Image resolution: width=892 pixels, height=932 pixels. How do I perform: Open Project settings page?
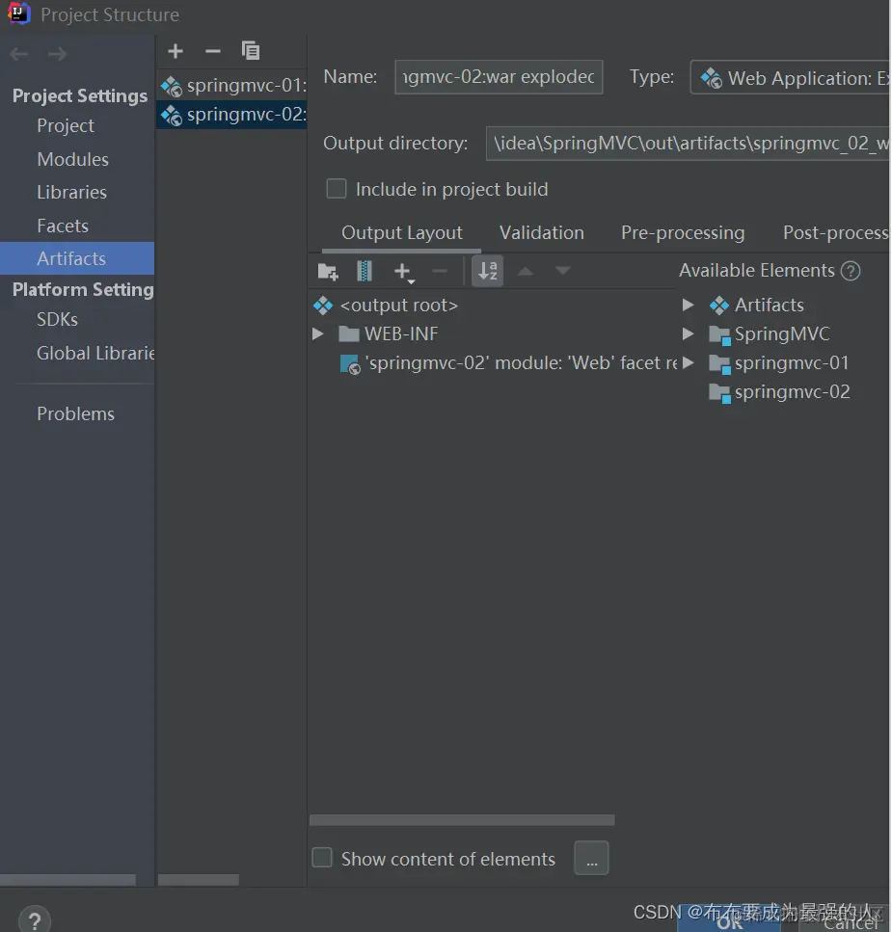click(x=66, y=126)
